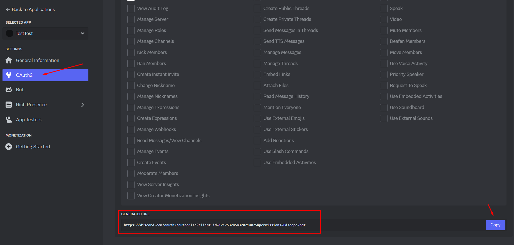Click the Rich Presence document icon
514x245 pixels.
[9, 105]
